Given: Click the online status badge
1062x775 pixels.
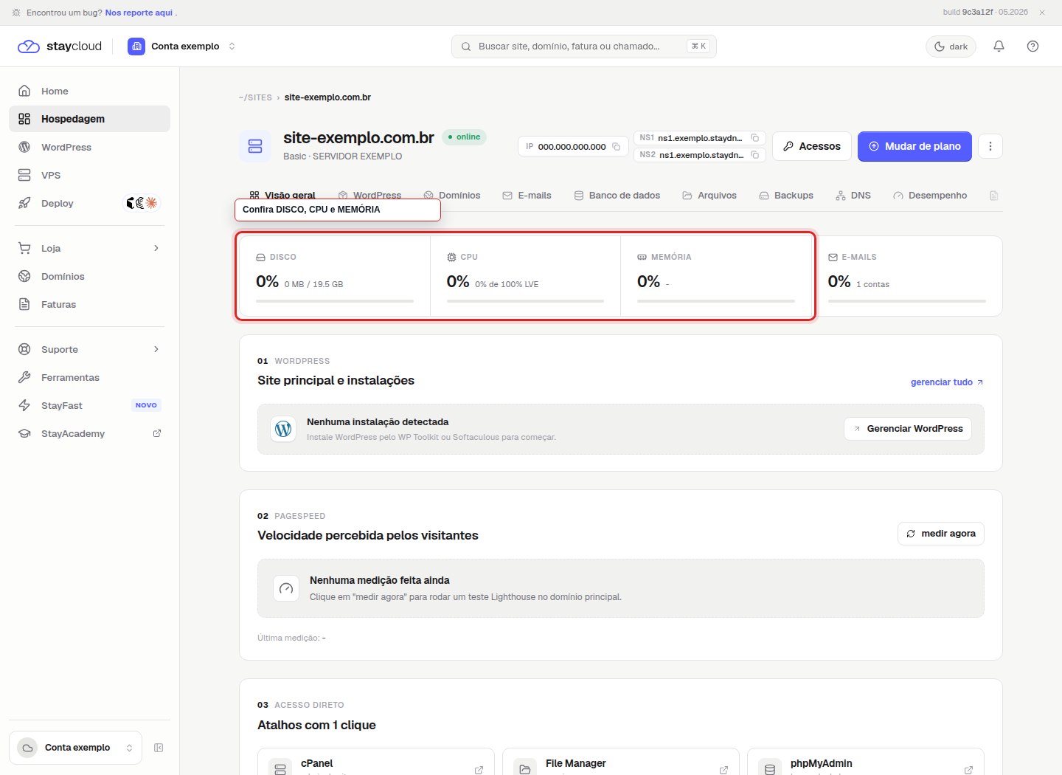Looking at the screenshot, I should (x=465, y=137).
